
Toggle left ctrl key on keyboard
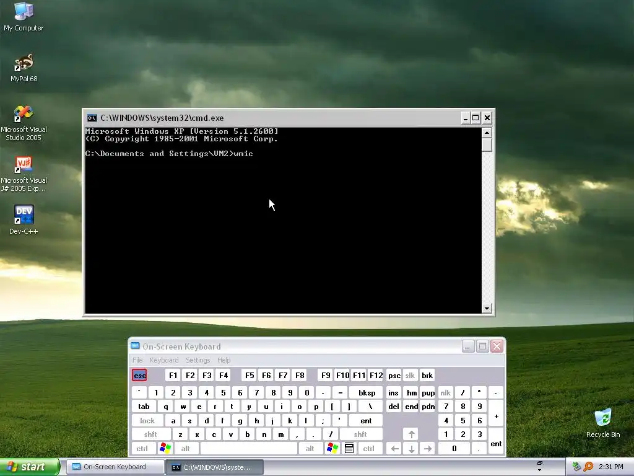pos(142,449)
